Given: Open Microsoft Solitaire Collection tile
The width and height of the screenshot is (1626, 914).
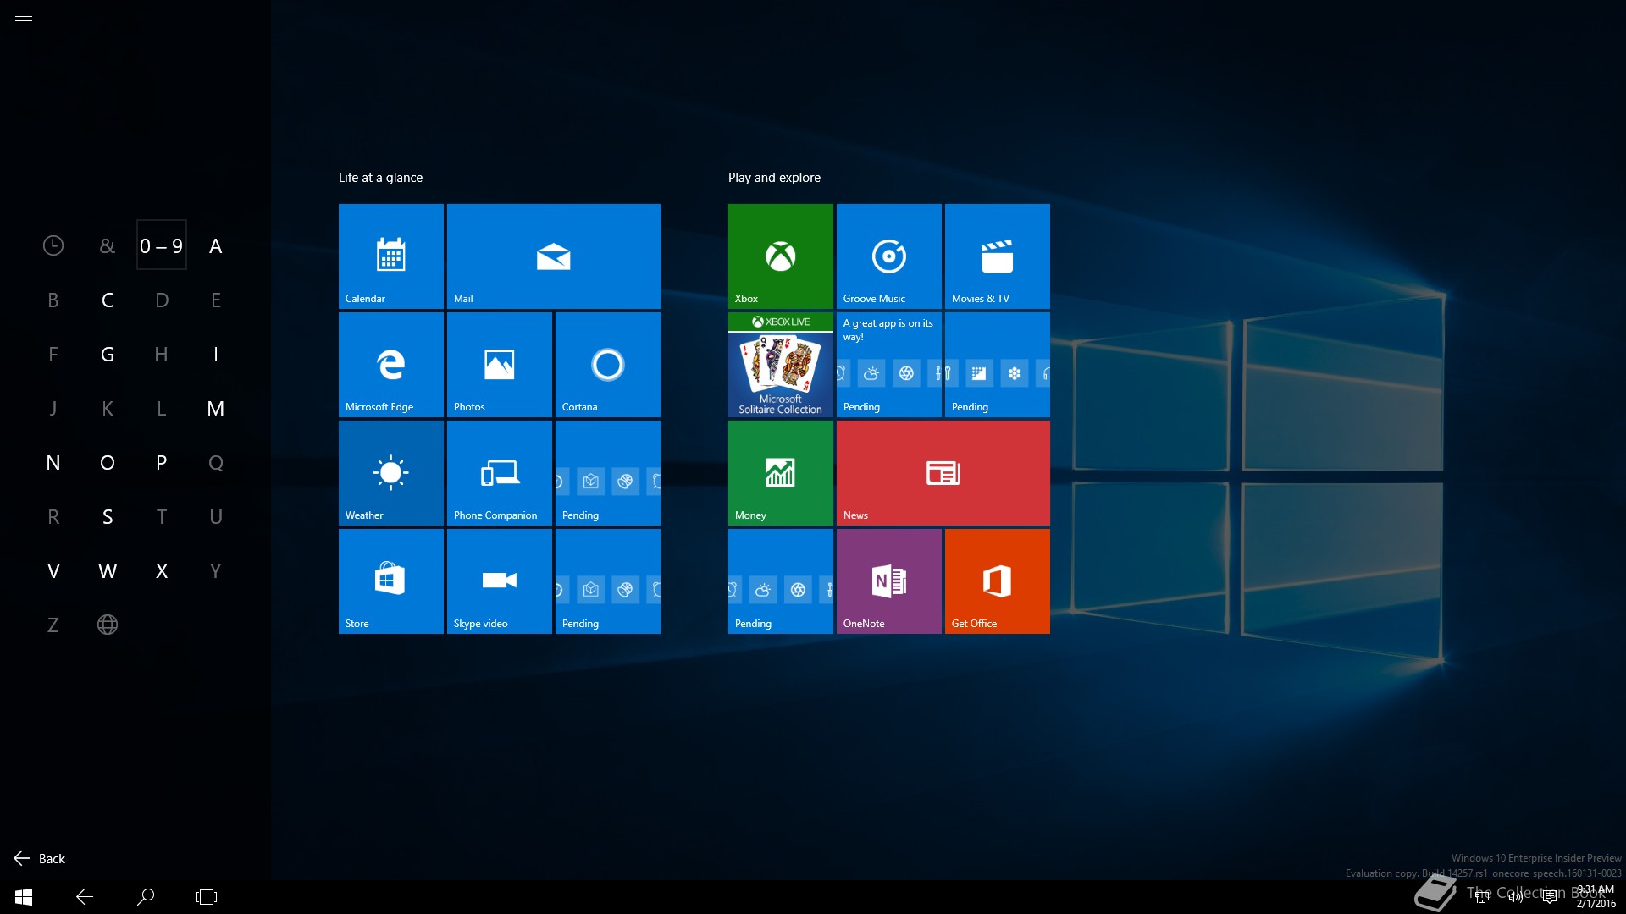Looking at the screenshot, I should pos(780,364).
